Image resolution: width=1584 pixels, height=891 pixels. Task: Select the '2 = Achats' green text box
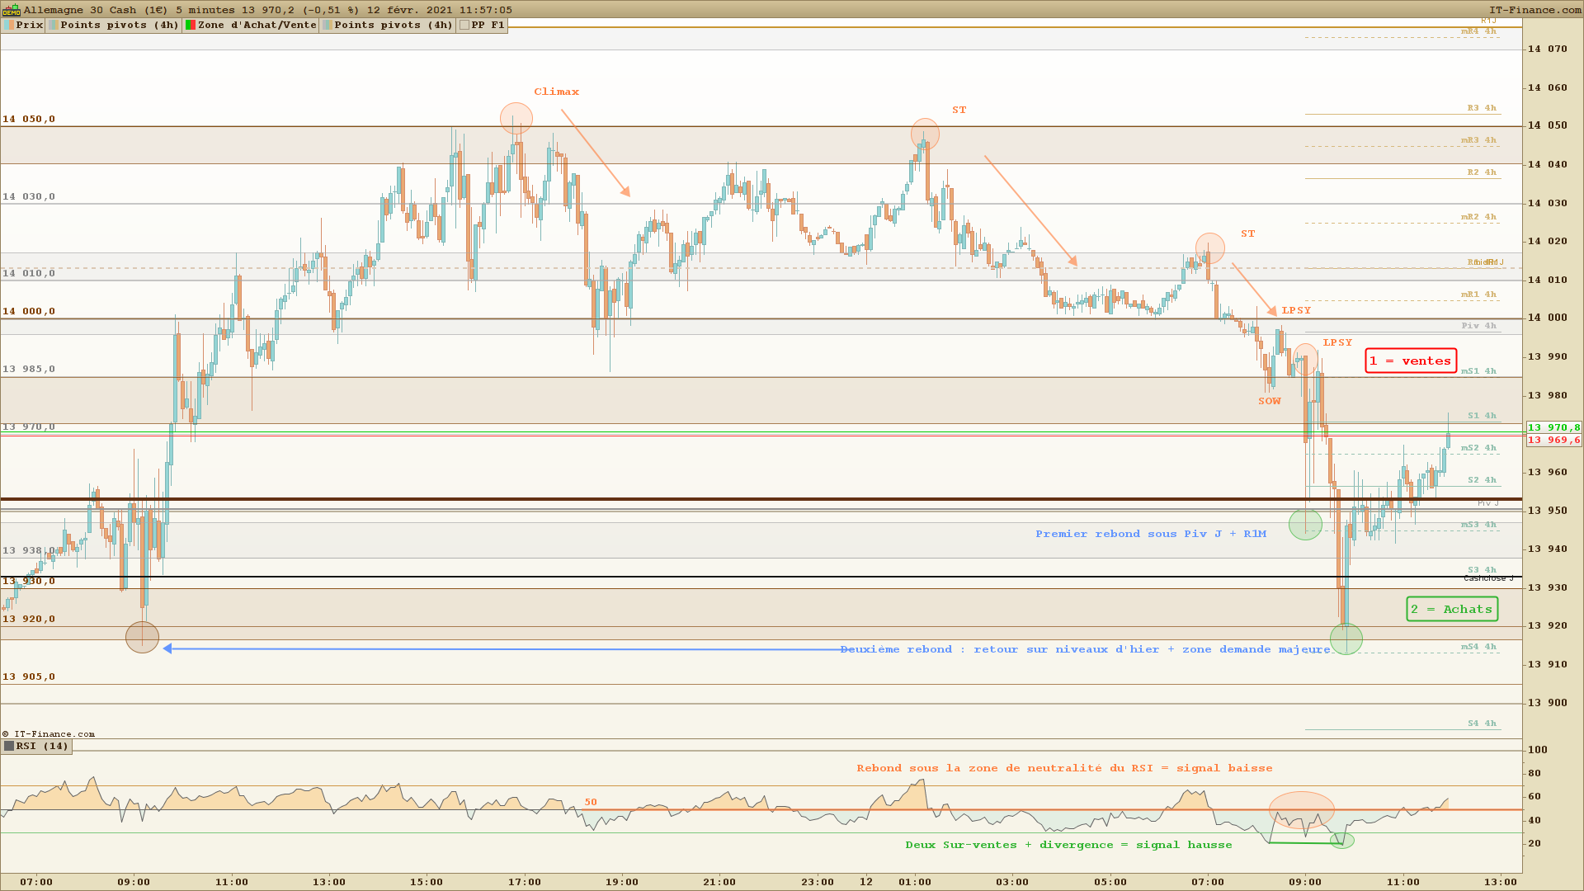(1451, 610)
